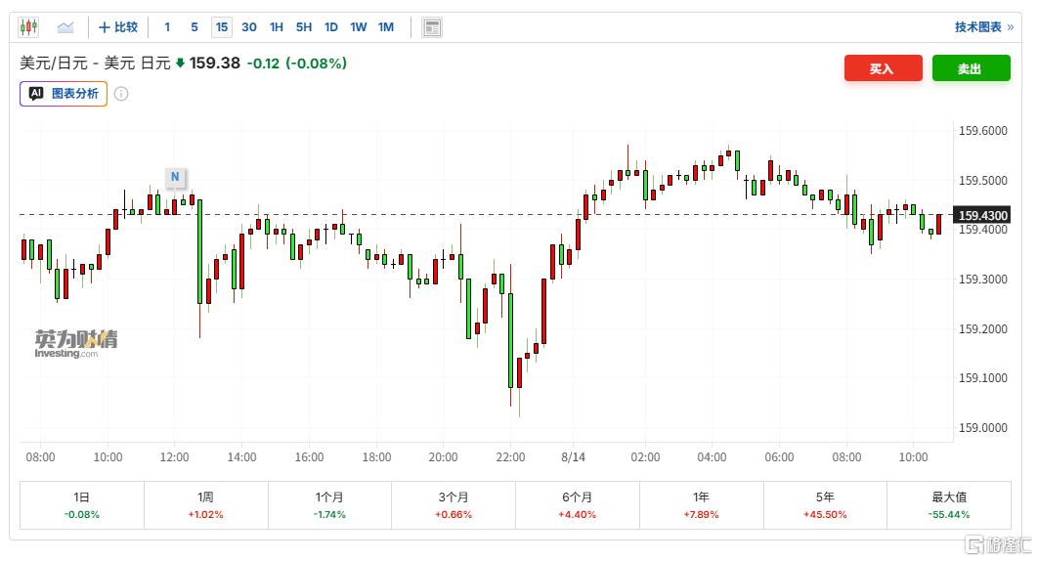Click the 8/14 date label on time axis
Image resolution: width=1038 pixels, height=561 pixels.
pos(574,457)
